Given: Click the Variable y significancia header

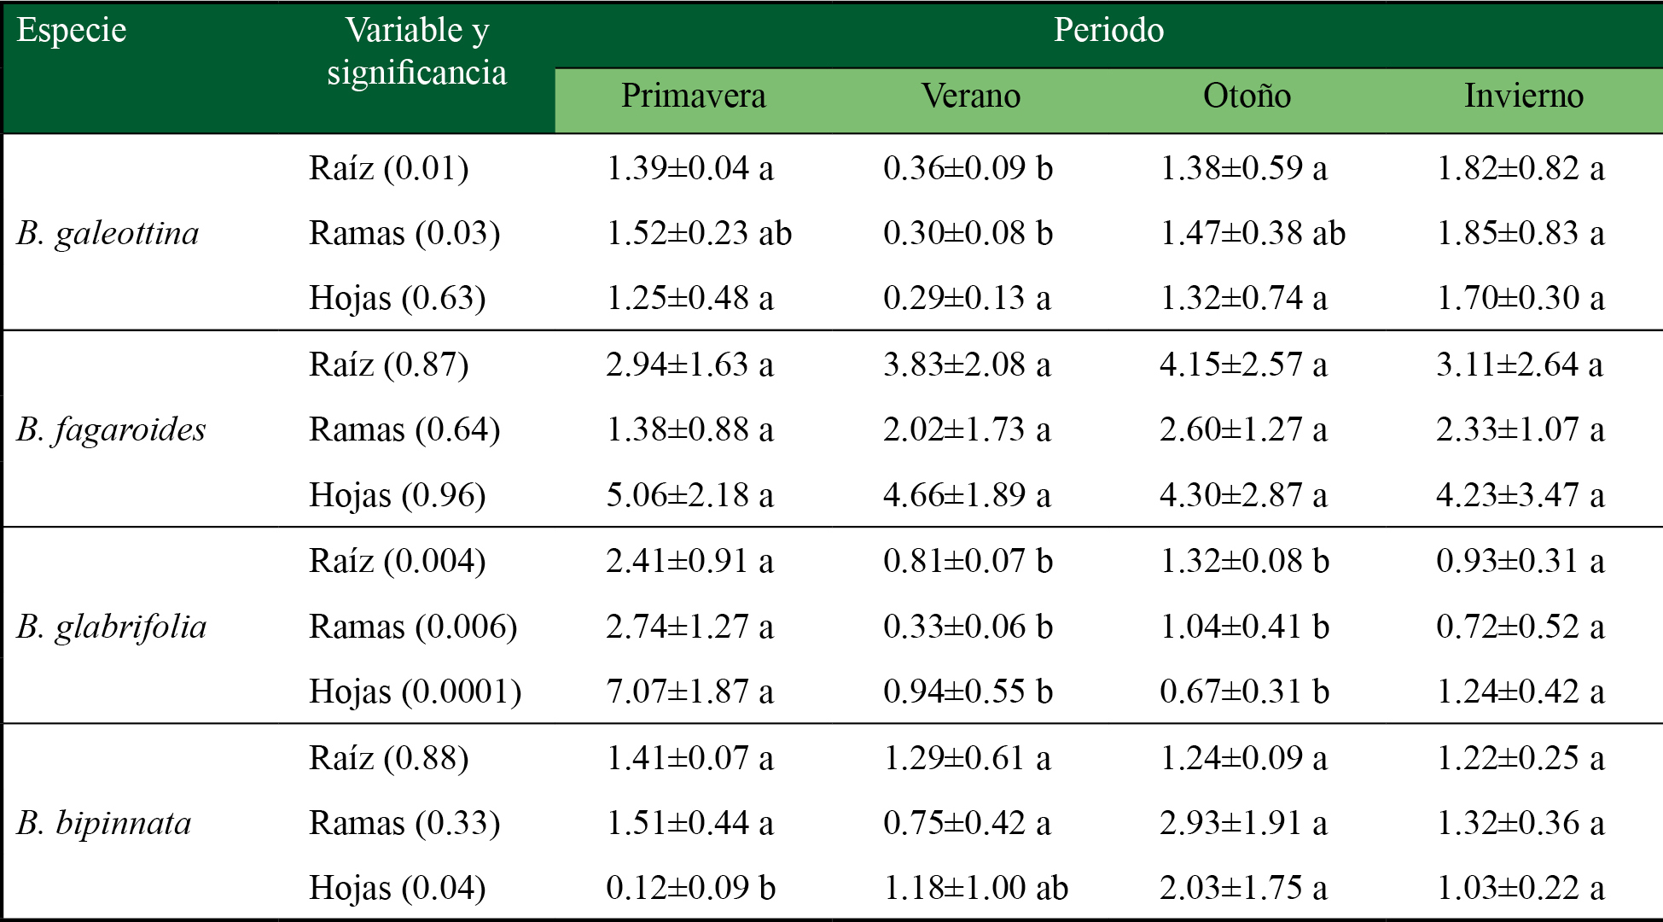Looking at the screenshot, I should 416,51.
